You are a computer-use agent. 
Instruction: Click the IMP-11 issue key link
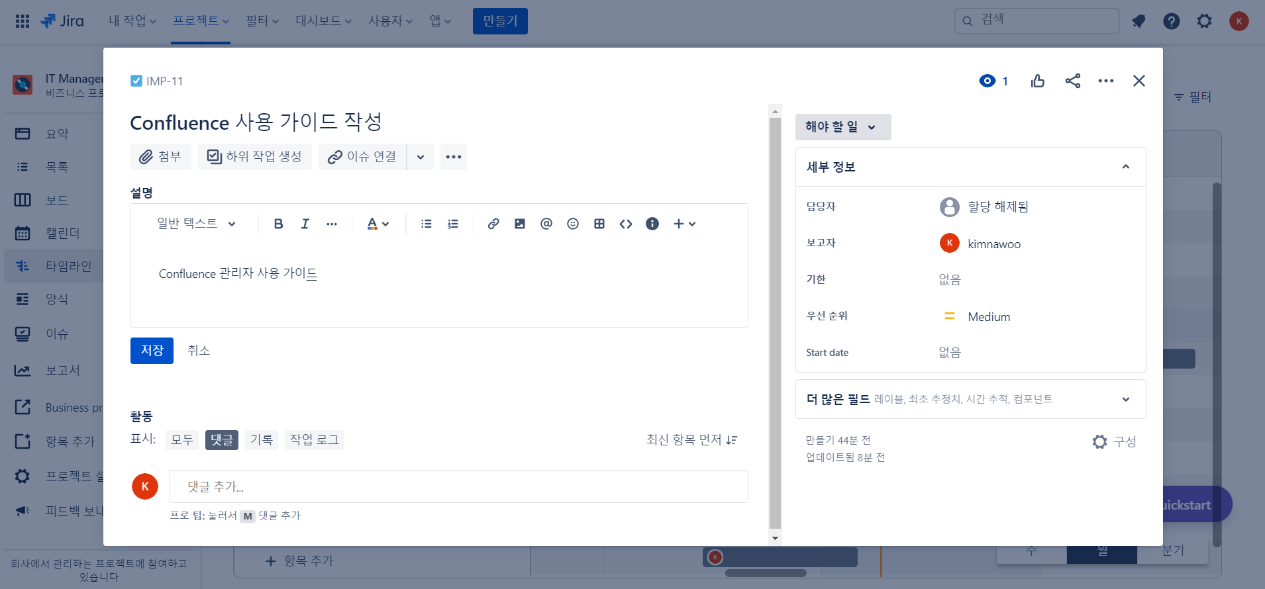coord(164,81)
